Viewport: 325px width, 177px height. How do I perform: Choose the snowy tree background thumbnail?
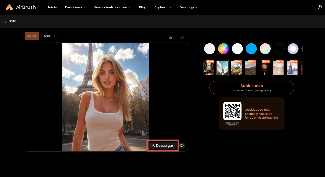click(x=292, y=68)
